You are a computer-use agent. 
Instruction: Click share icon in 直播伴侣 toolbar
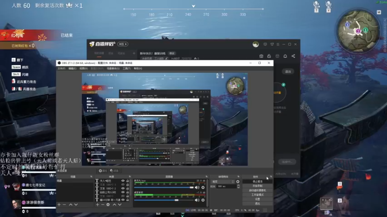pos(293,56)
